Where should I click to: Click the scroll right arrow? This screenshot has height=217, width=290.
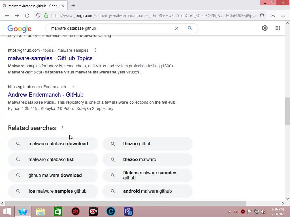(283, 203)
